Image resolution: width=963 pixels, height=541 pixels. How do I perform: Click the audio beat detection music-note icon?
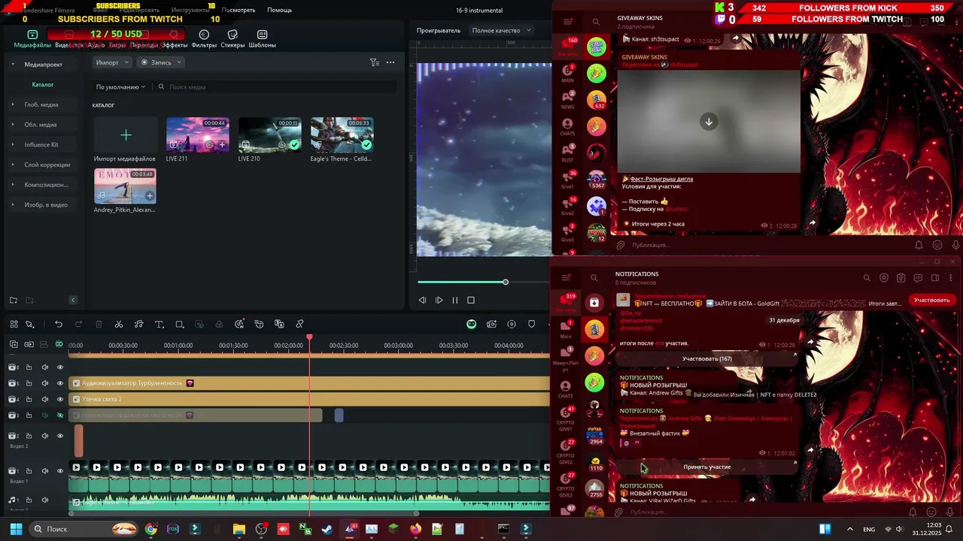click(139, 324)
